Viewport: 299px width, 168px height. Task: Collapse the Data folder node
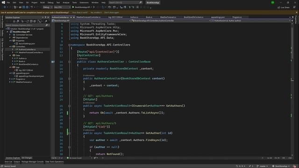[x=10, y=56]
